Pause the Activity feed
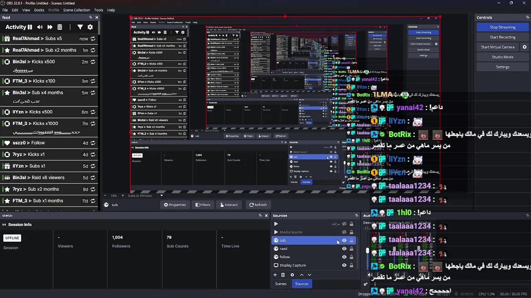Viewport: 531px width, 298px height. [x=30, y=27]
